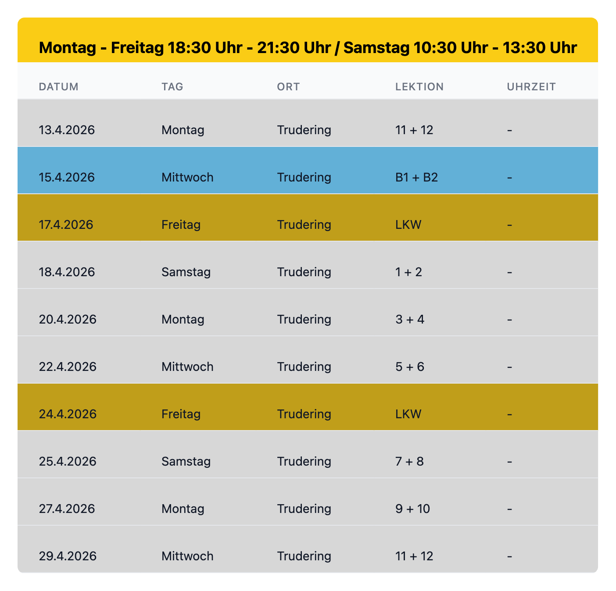Select the 17.4.2026 LKW lesson cell

point(408,225)
